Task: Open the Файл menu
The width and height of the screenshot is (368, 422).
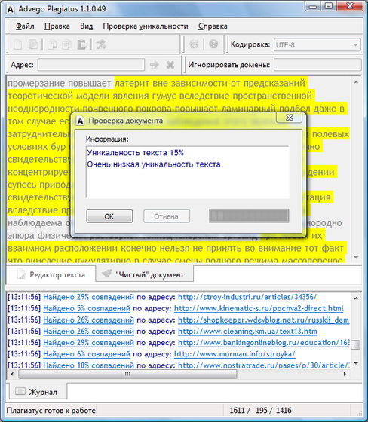Action: [25, 26]
